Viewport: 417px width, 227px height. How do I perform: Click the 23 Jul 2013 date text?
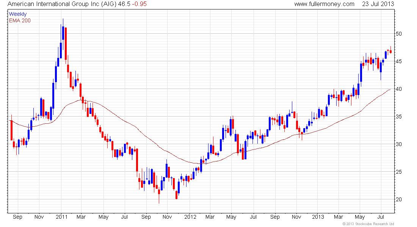tap(378, 4)
